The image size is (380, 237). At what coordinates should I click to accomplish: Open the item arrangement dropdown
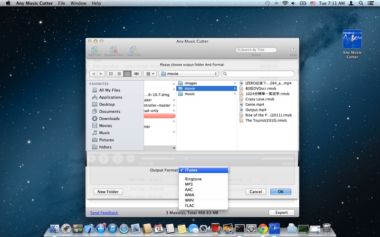click(150, 74)
